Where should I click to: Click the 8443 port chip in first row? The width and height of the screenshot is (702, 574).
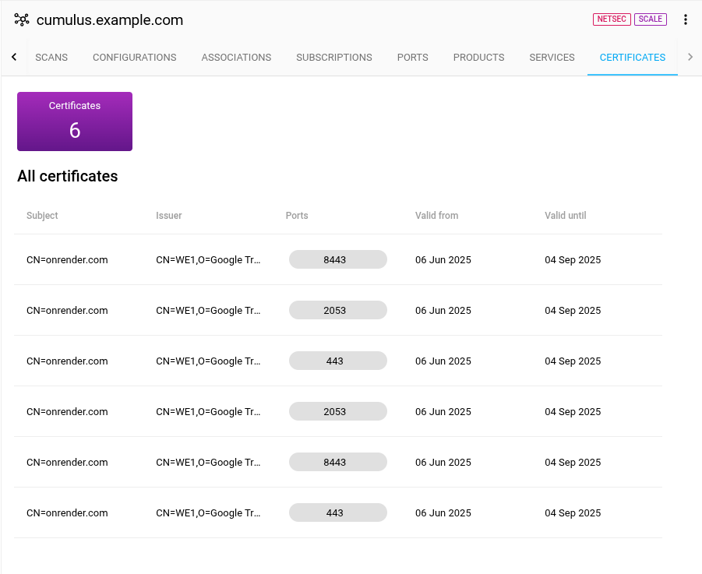tap(337, 259)
